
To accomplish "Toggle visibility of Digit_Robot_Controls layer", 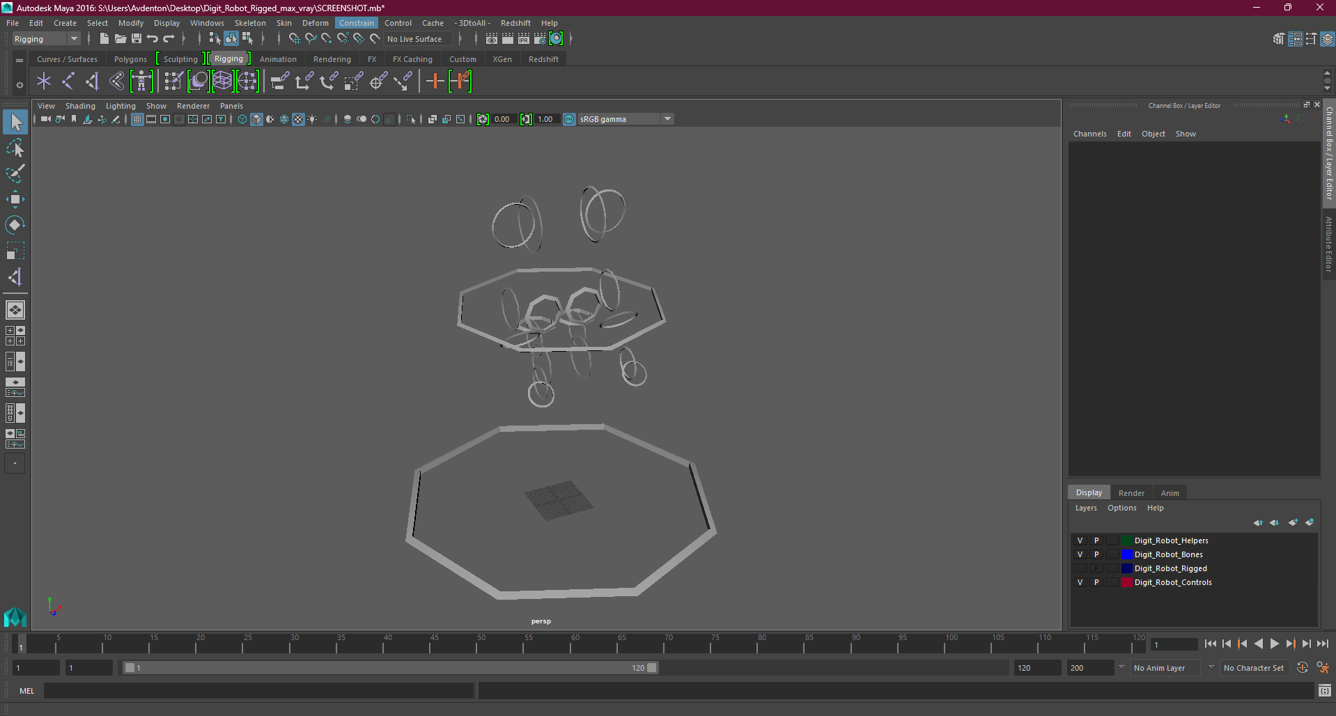I will 1080,582.
